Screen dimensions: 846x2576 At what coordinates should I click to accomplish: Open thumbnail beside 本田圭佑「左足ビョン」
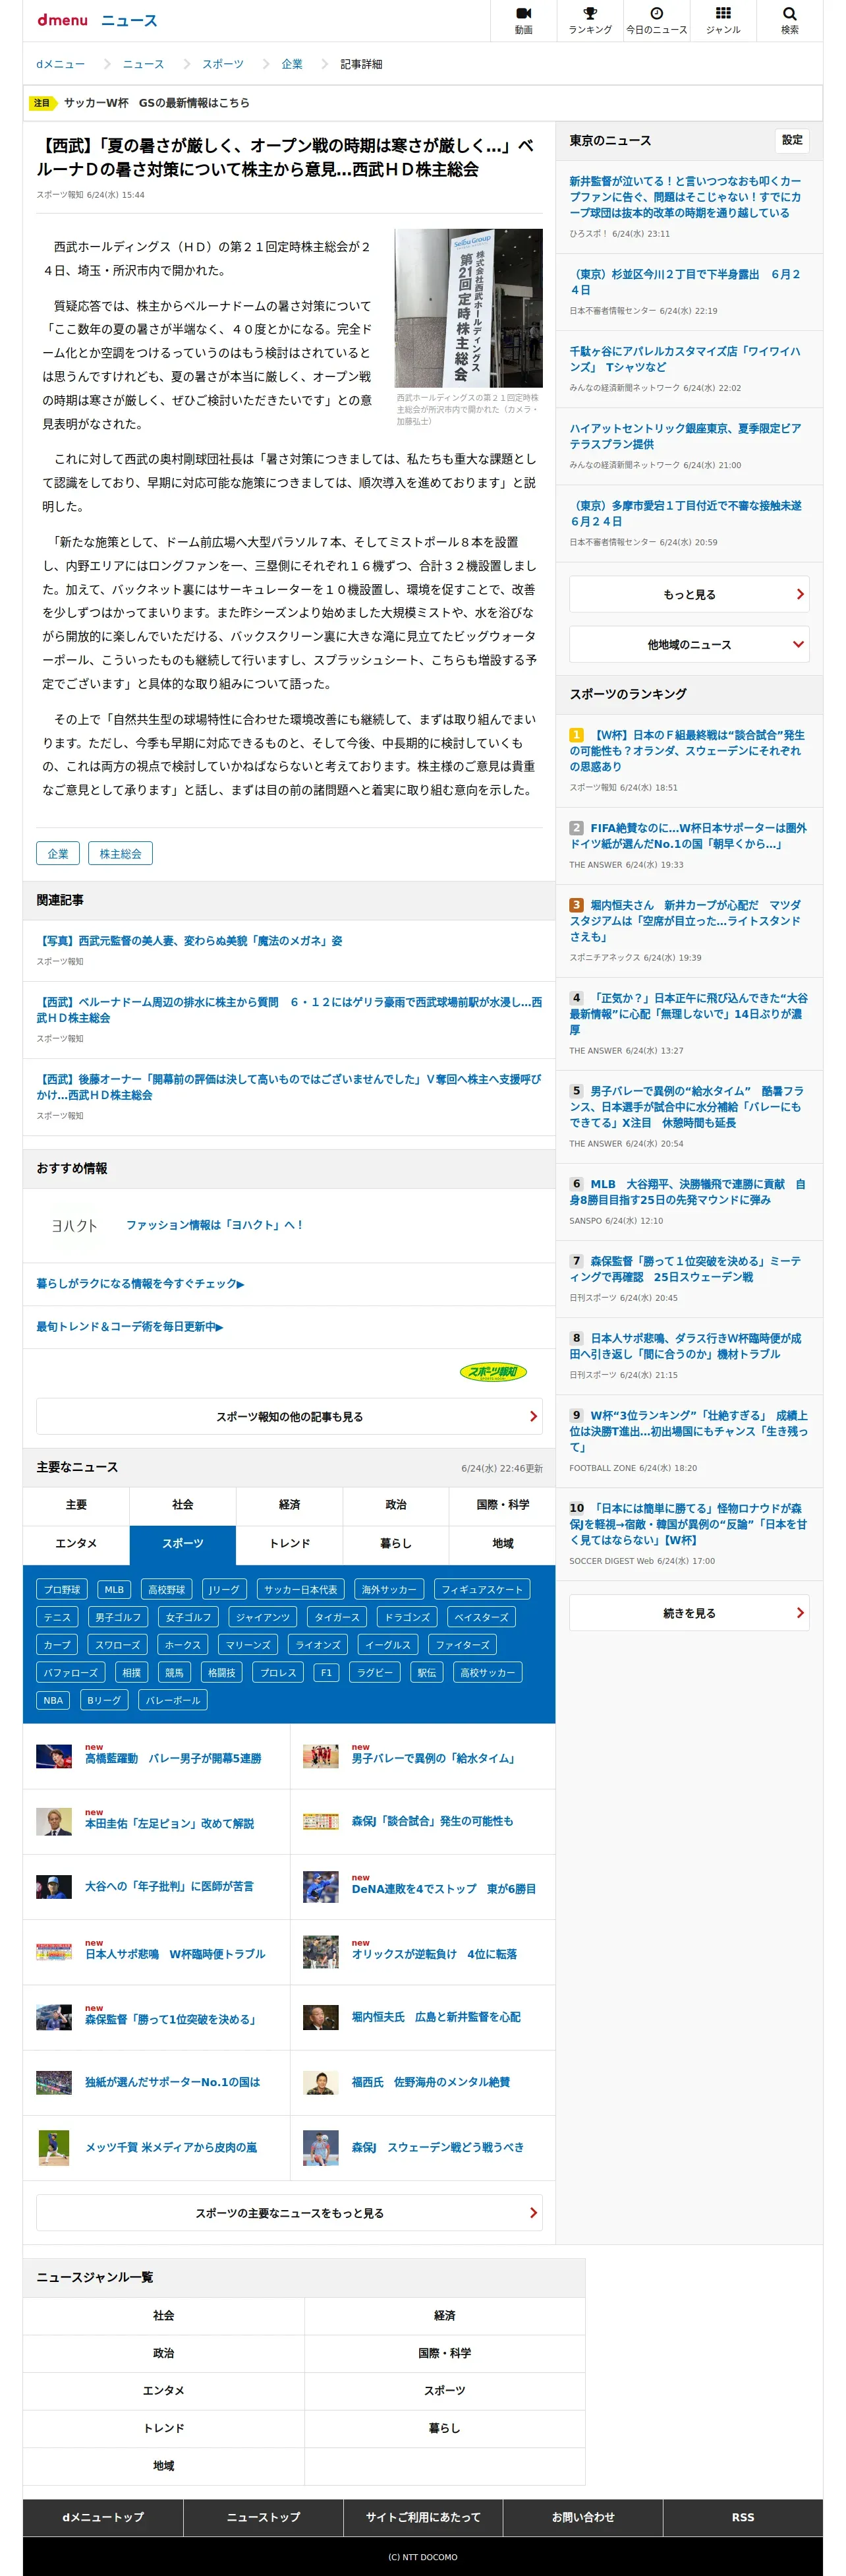54,1821
